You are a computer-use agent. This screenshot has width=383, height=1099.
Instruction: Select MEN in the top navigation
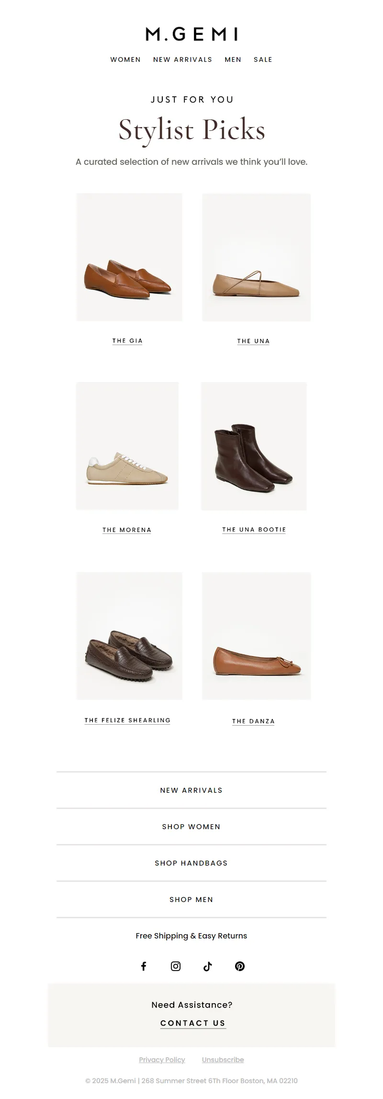[233, 59]
